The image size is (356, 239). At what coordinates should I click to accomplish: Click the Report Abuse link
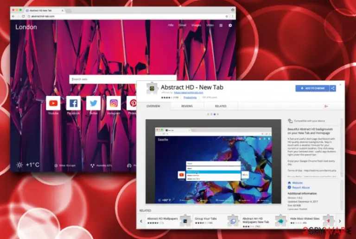(x=301, y=187)
